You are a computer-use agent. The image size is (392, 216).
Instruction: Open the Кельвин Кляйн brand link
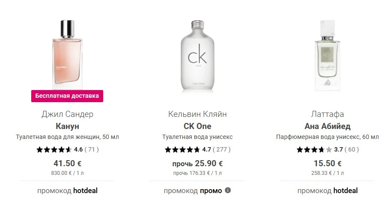(197, 114)
